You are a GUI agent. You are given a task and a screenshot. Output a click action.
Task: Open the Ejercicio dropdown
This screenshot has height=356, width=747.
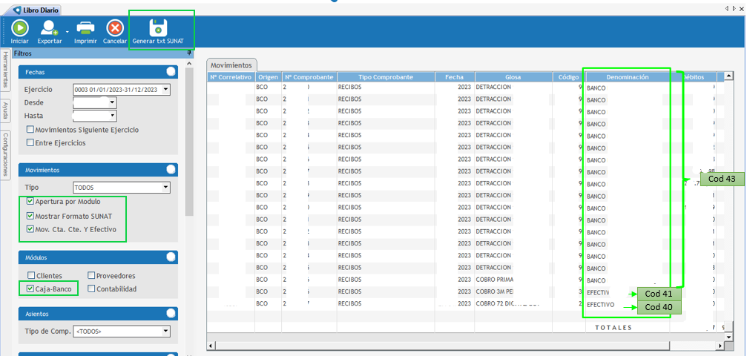[x=165, y=90]
